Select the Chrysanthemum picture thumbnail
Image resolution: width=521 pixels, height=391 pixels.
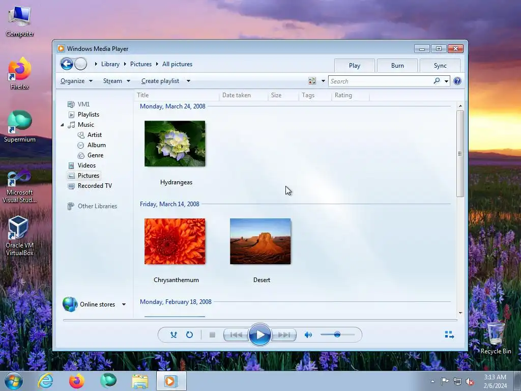(x=175, y=241)
